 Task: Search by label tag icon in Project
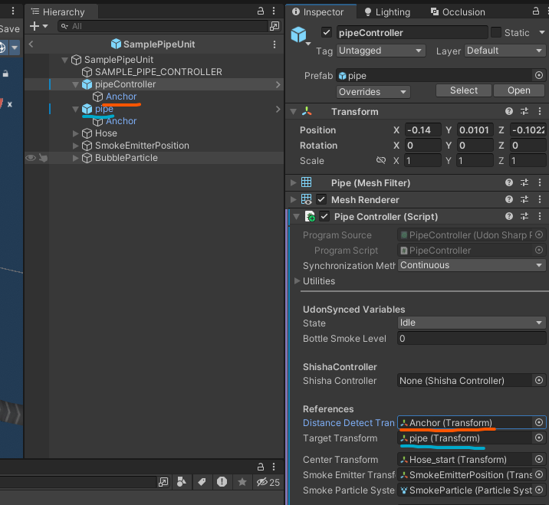(x=202, y=482)
